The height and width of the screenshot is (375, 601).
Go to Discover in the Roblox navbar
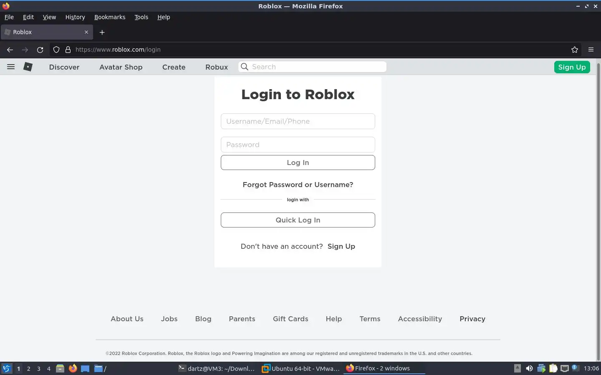64,67
